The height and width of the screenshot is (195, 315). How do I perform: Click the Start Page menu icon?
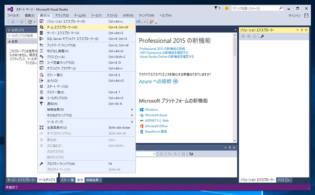(41, 86)
